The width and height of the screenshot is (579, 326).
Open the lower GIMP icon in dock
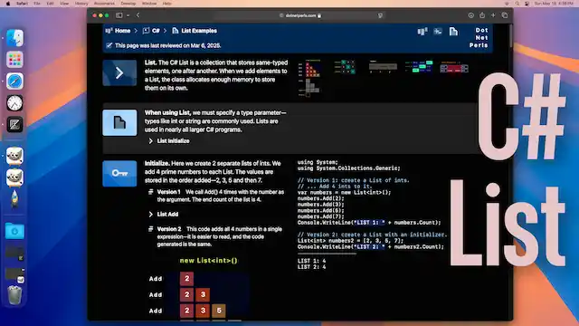click(14, 177)
